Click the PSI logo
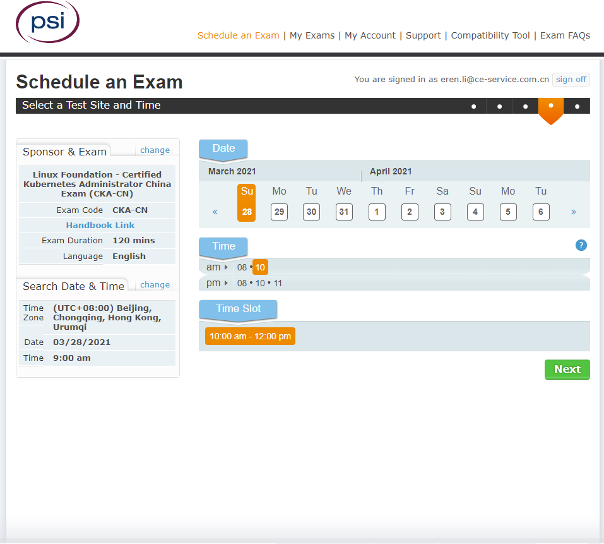 coord(48,22)
